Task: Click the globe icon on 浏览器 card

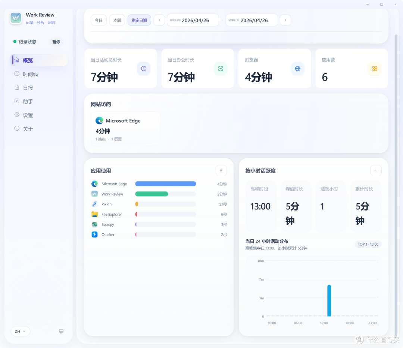Action: click(x=298, y=68)
